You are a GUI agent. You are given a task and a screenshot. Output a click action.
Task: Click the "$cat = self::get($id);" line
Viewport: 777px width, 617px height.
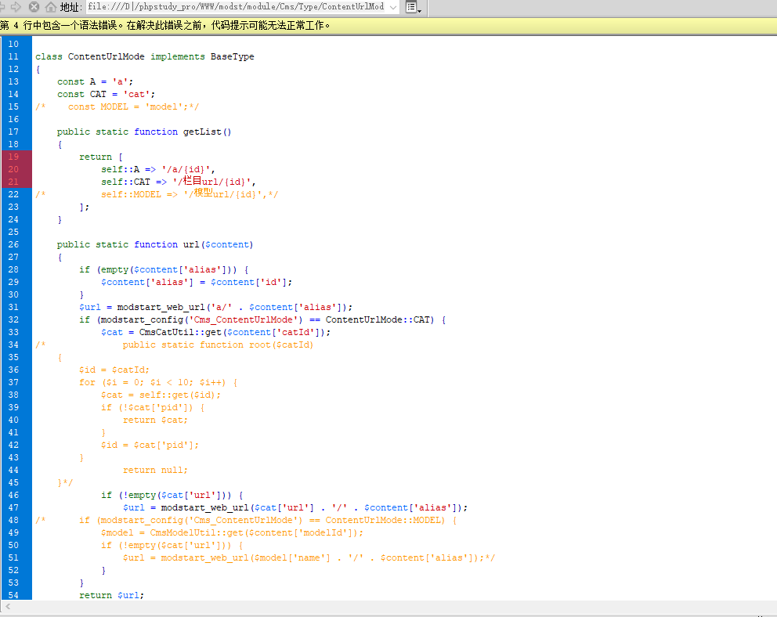point(161,395)
